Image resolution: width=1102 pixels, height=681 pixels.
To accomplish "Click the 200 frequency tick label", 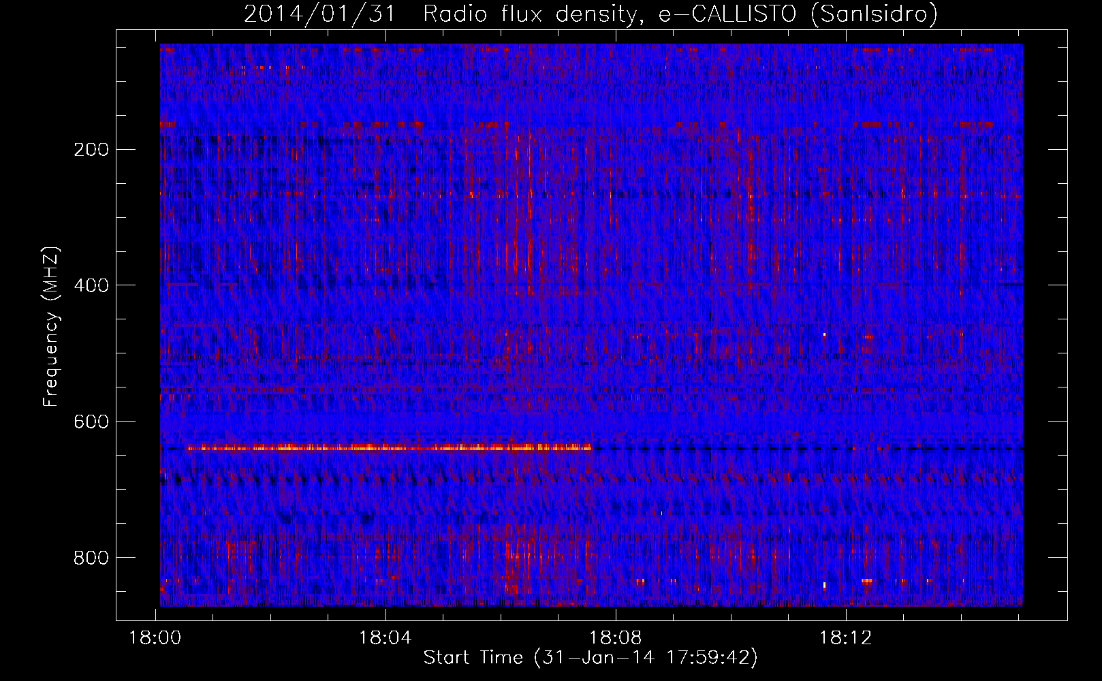I will (91, 150).
